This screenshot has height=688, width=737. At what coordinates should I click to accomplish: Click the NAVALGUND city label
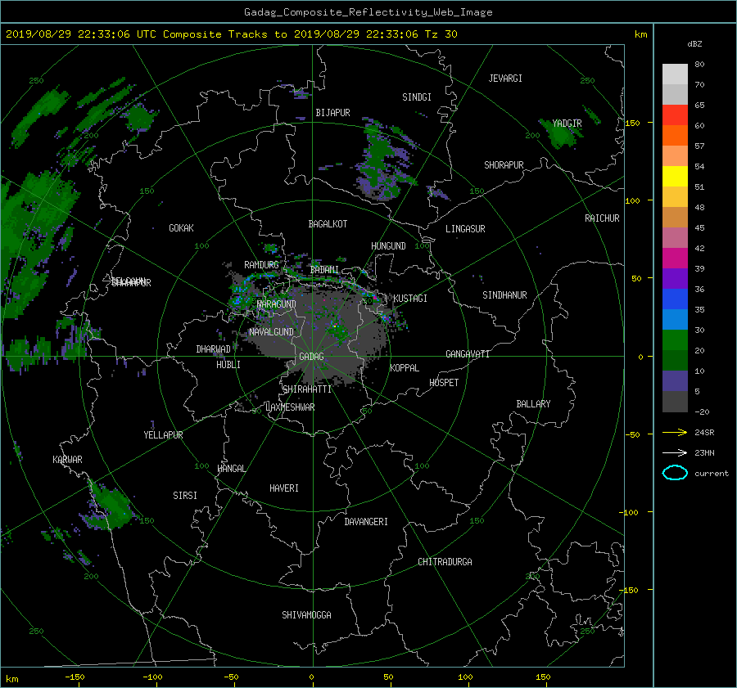pos(271,332)
